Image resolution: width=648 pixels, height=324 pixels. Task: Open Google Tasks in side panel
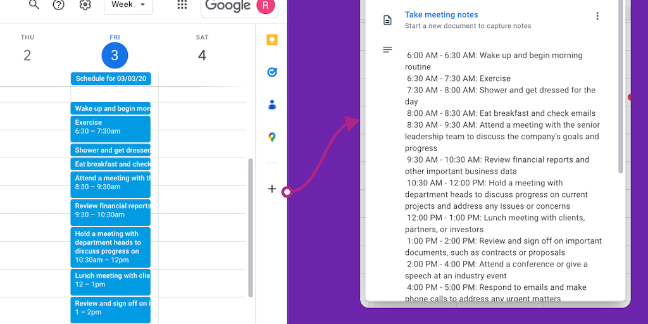pyautogui.click(x=272, y=72)
